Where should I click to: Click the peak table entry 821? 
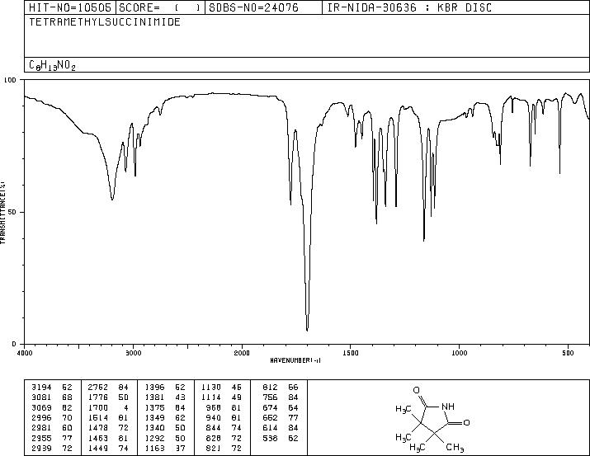[214, 448]
